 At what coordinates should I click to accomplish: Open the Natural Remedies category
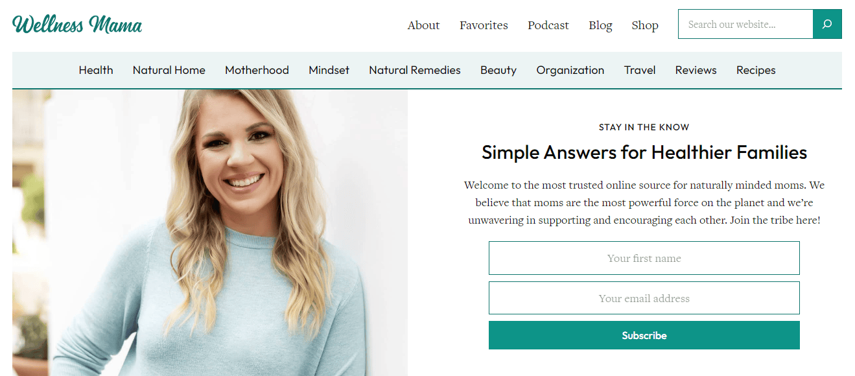(x=415, y=70)
